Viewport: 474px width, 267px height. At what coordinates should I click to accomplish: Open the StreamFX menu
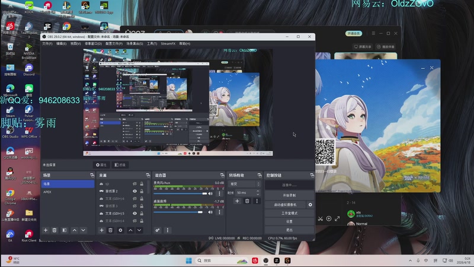click(x=168, y=43)
